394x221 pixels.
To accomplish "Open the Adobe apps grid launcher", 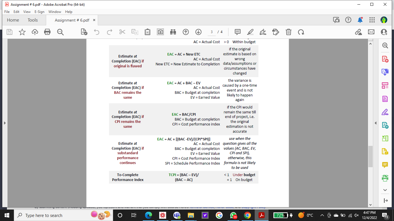I will [x=372, y=20].
